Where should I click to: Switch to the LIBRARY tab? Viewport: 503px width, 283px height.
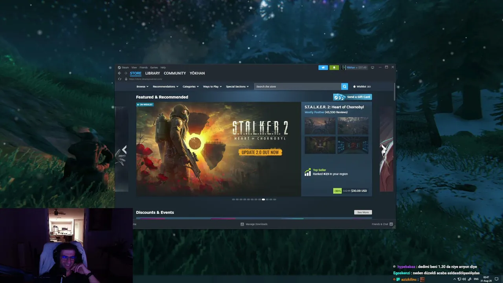click(152, 73)
